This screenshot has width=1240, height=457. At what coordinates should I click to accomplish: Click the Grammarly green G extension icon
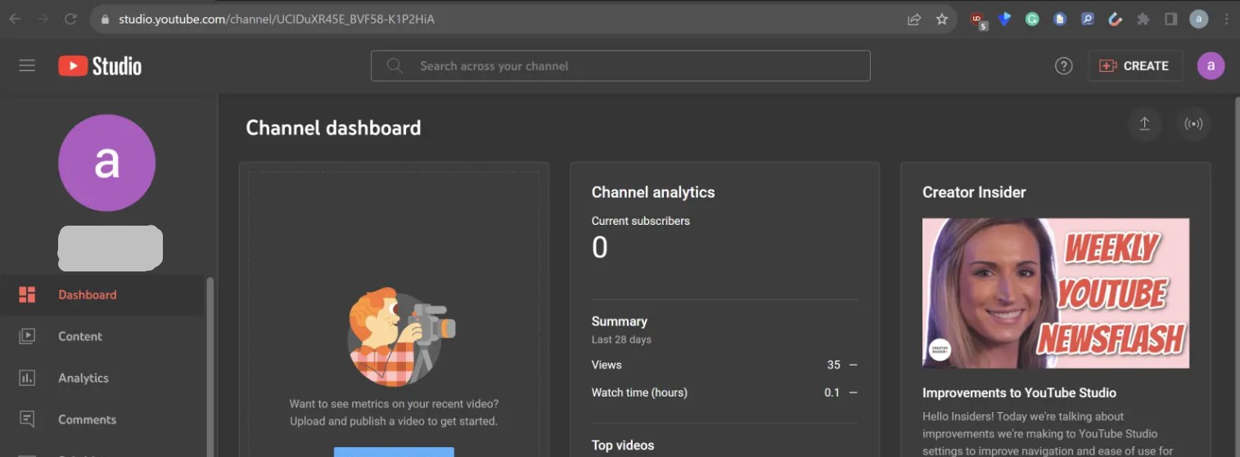pos(1032,19)
